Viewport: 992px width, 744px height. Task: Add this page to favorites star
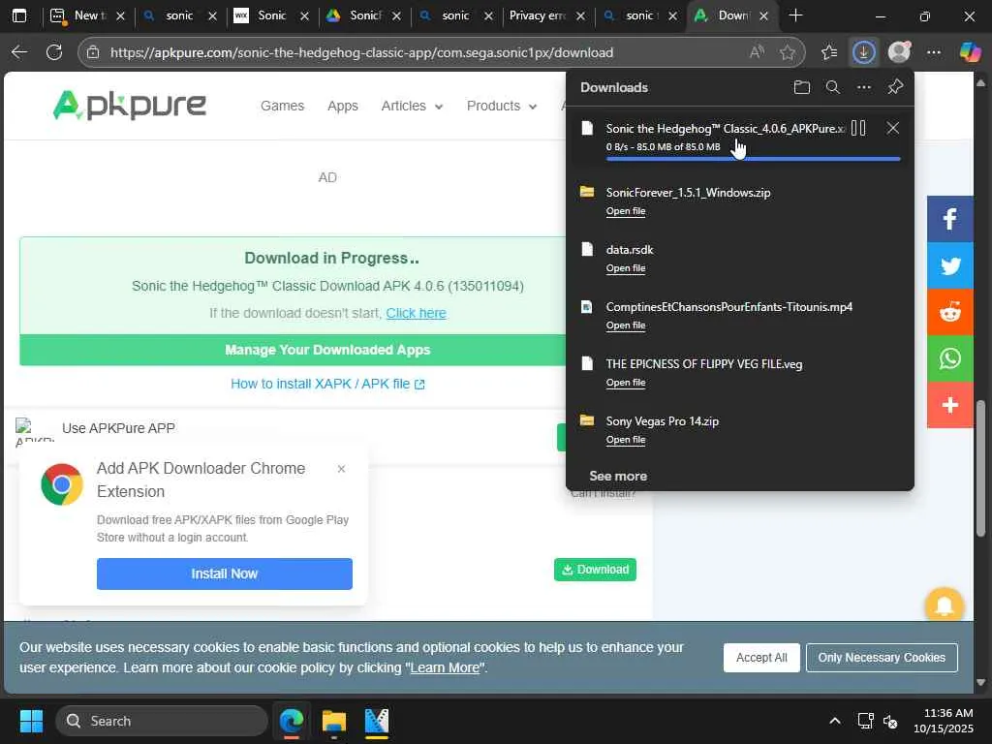coord(787,52)
